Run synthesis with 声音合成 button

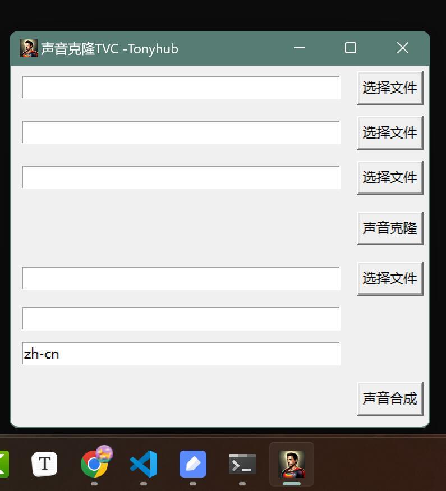click(390, 398)
